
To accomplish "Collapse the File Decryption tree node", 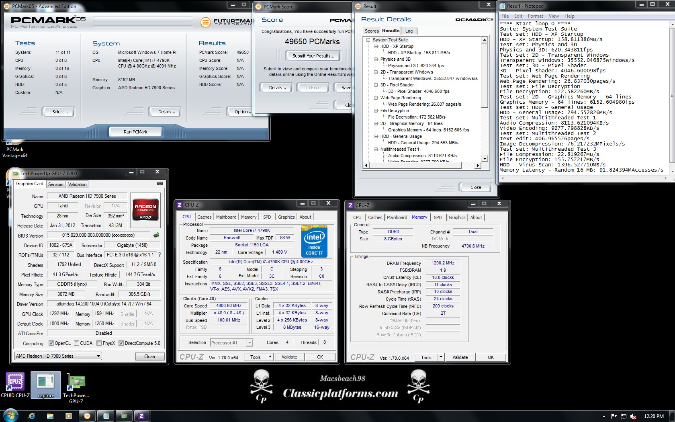I will (x=376, y=111).
